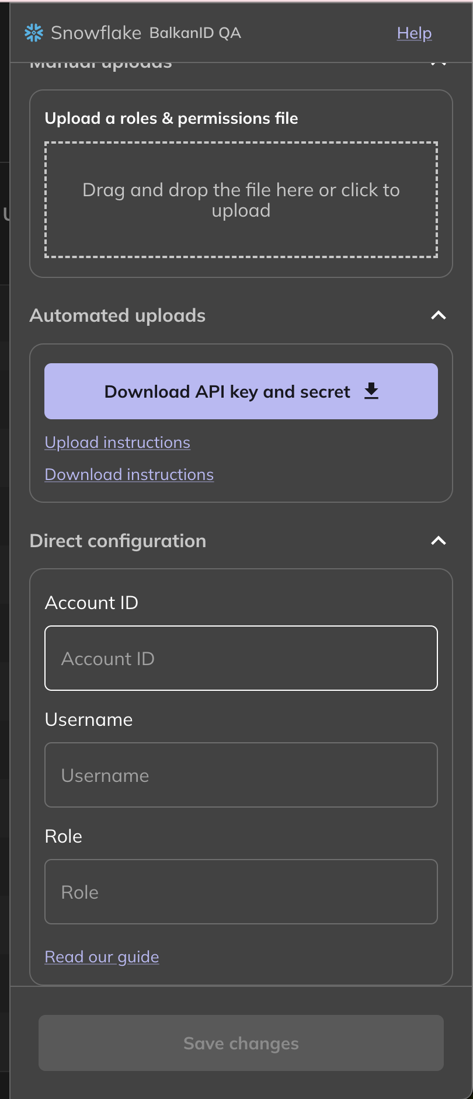Click the Save changes button
473x1099 pixels.
click(x=241, y=1043)
